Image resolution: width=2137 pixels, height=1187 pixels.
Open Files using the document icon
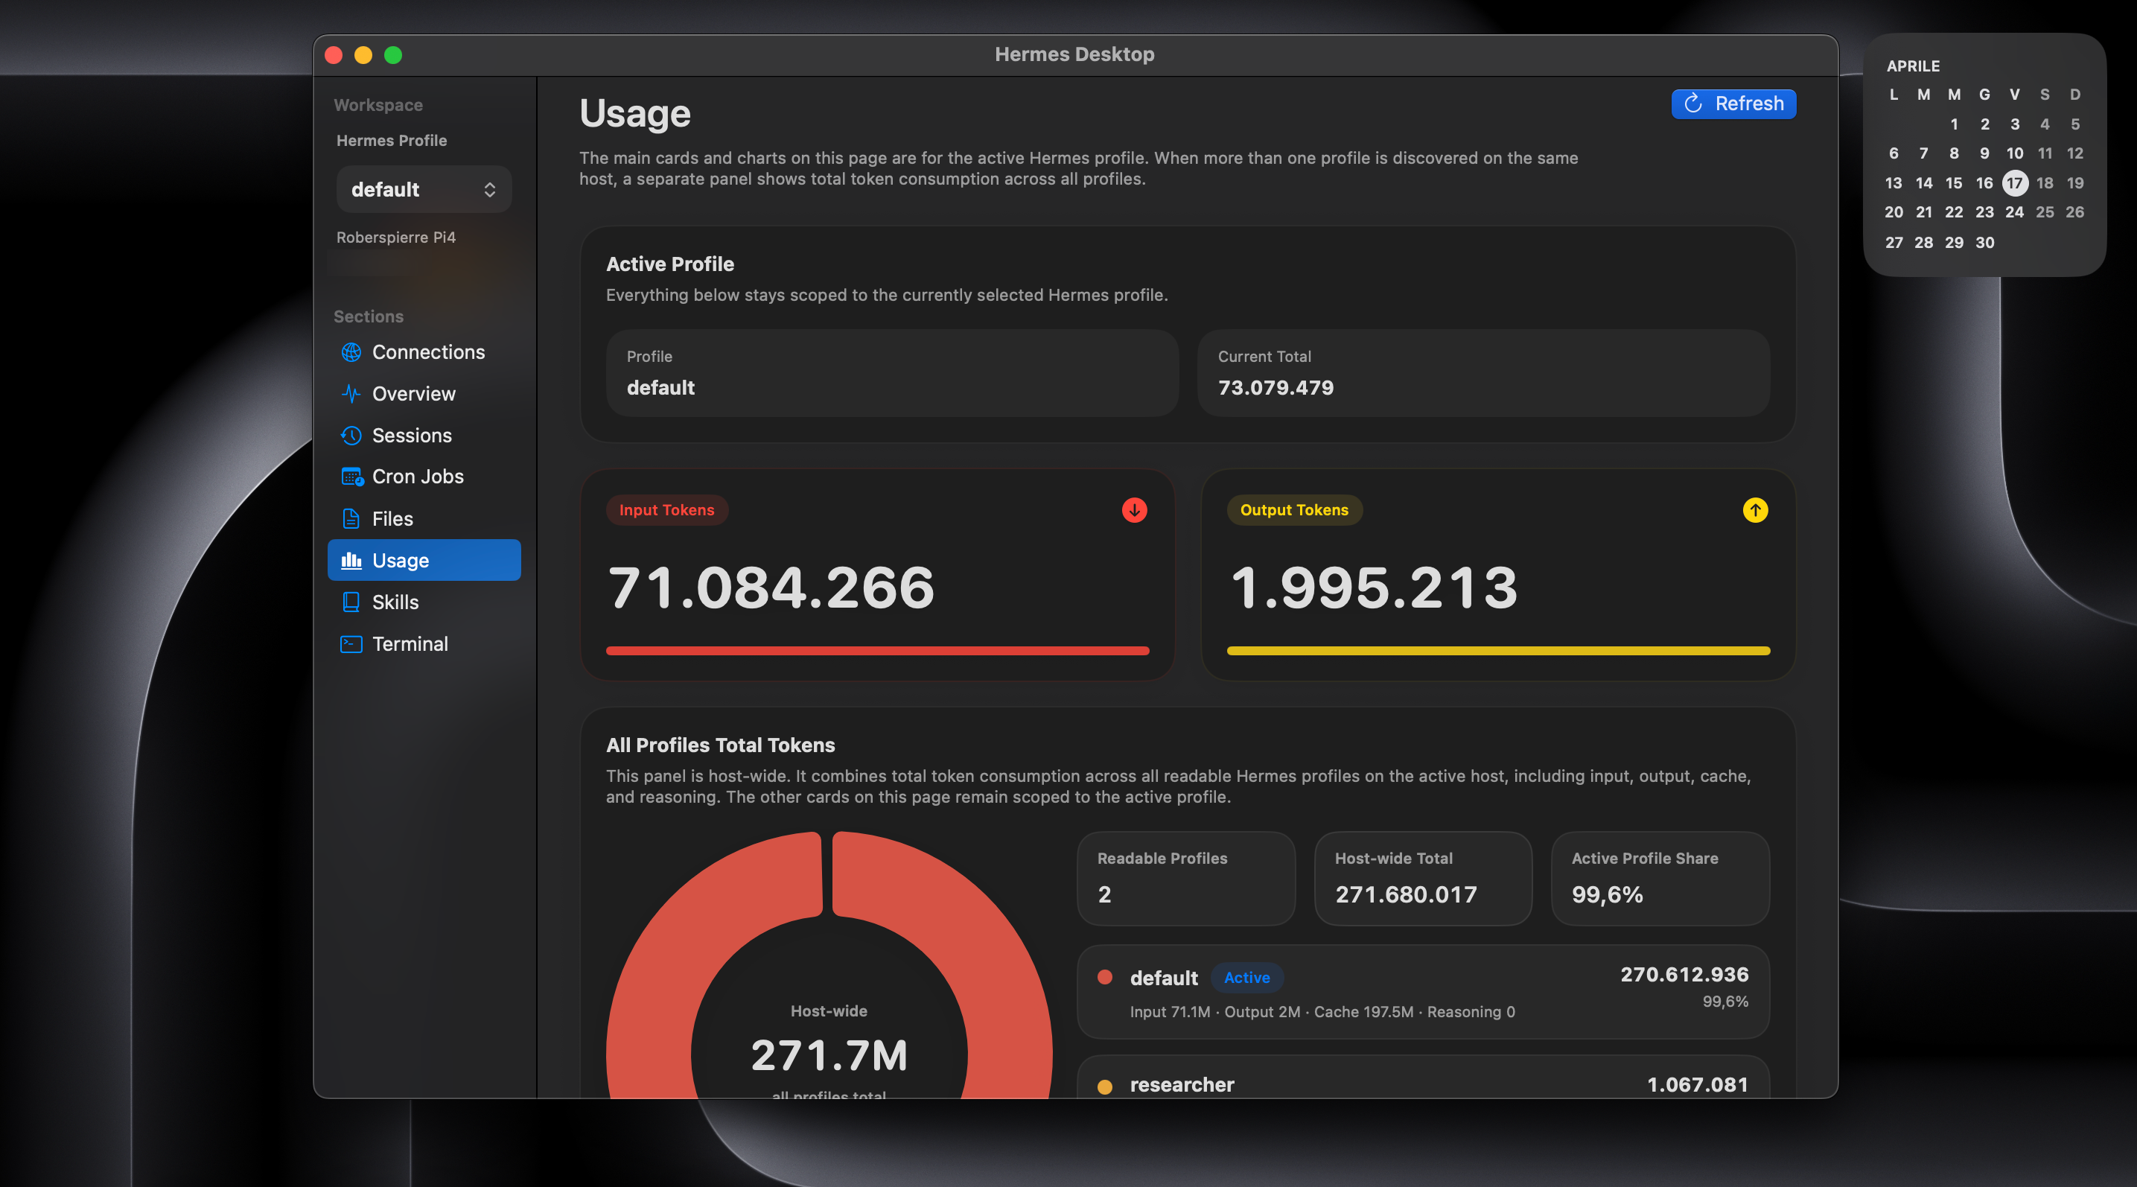351,518
